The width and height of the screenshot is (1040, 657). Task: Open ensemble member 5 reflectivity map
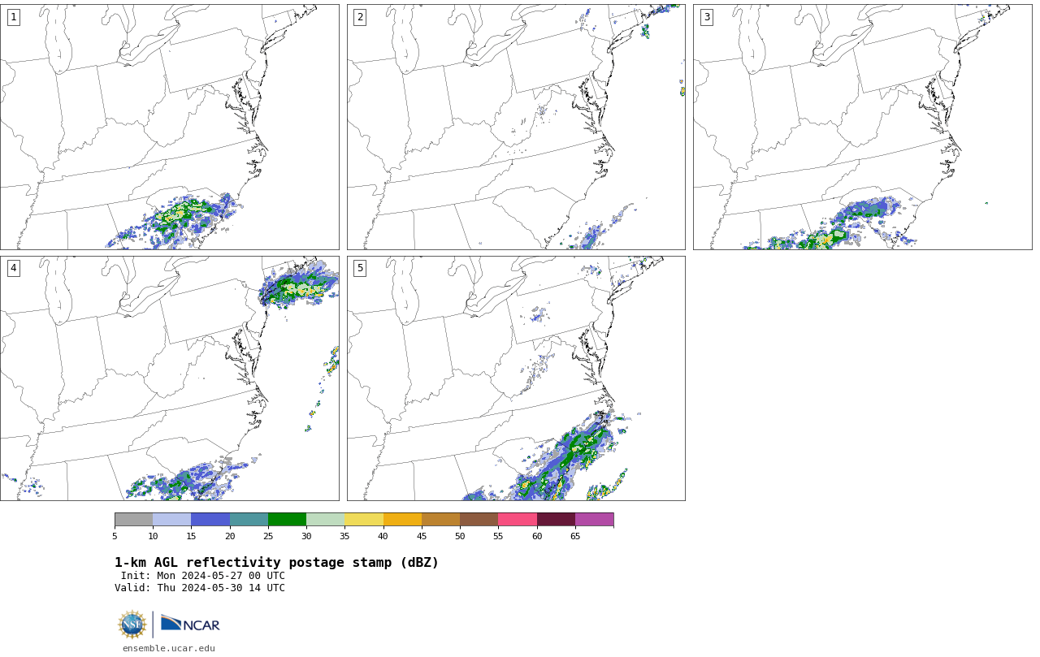pyautogui.click(x=516, y=378)
